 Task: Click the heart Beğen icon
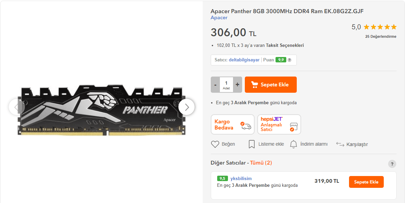(x=215, y=144)
